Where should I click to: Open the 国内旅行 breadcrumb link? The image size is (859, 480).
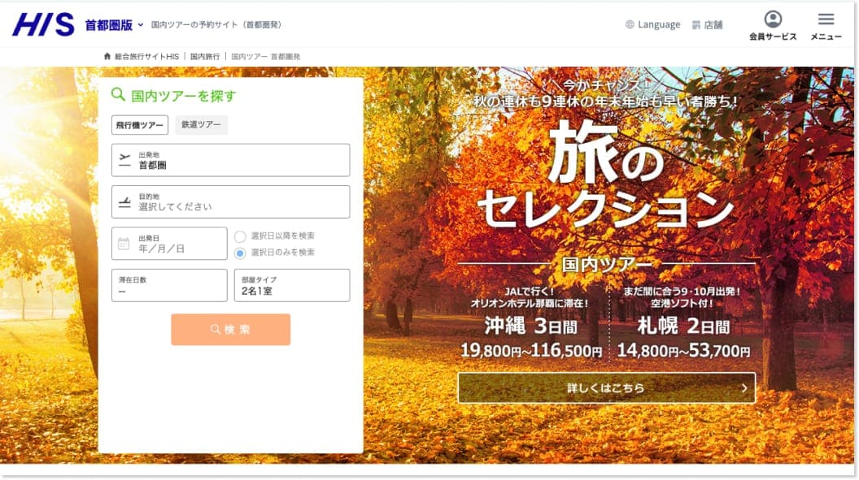point(205,57)
